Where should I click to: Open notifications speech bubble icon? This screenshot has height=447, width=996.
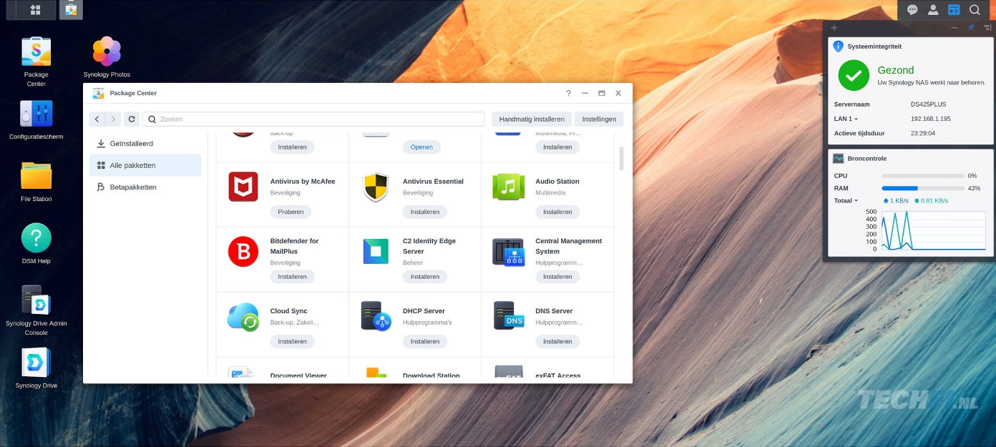coord(912,10)
